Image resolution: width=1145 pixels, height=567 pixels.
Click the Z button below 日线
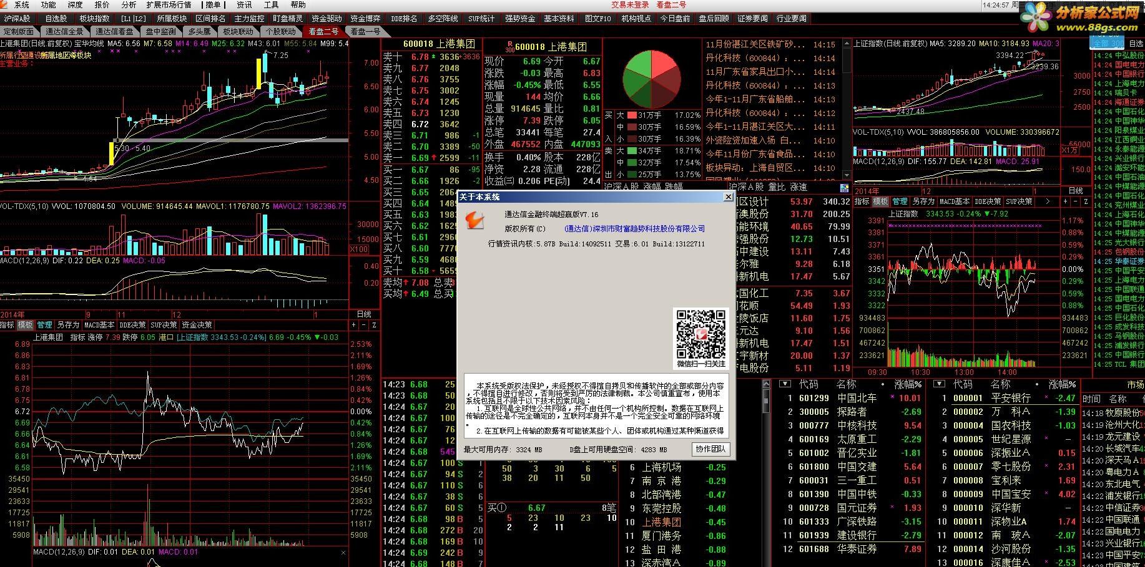(x=374, y=325)
